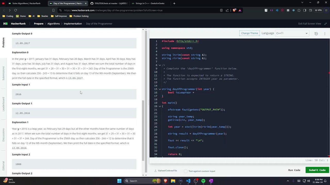Open the React DevTools extension icon

[293, 10]
